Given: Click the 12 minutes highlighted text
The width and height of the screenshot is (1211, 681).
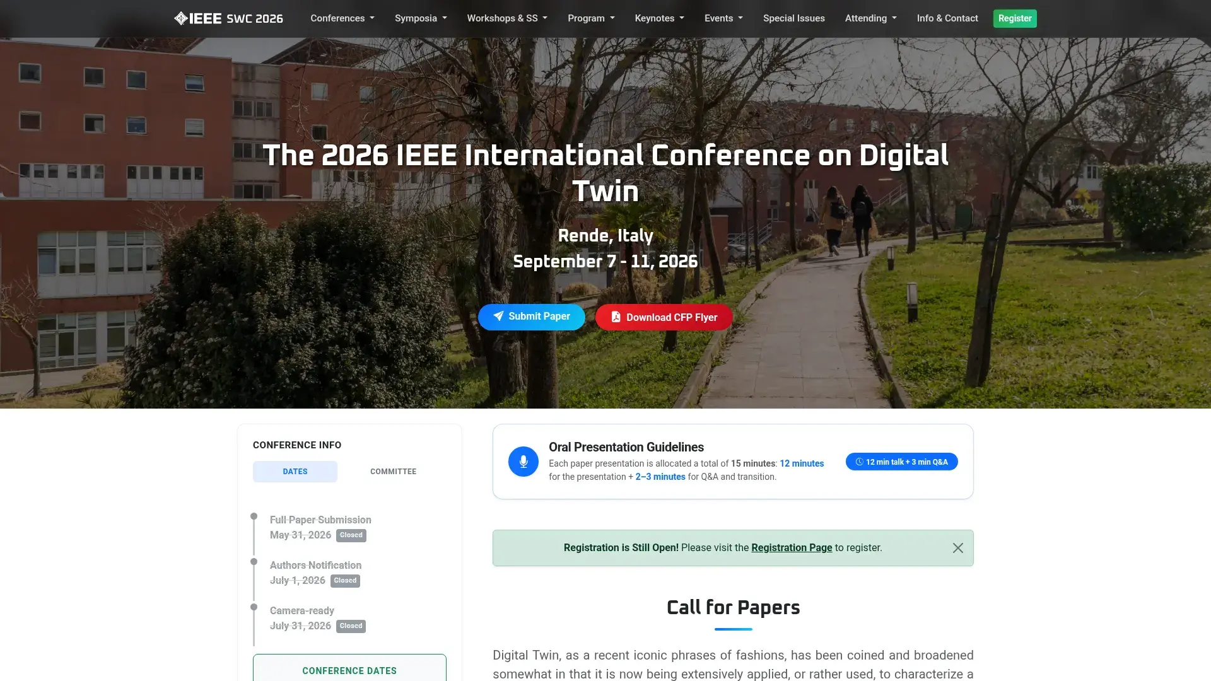Looking at the screenshot, I should (802, 463).
